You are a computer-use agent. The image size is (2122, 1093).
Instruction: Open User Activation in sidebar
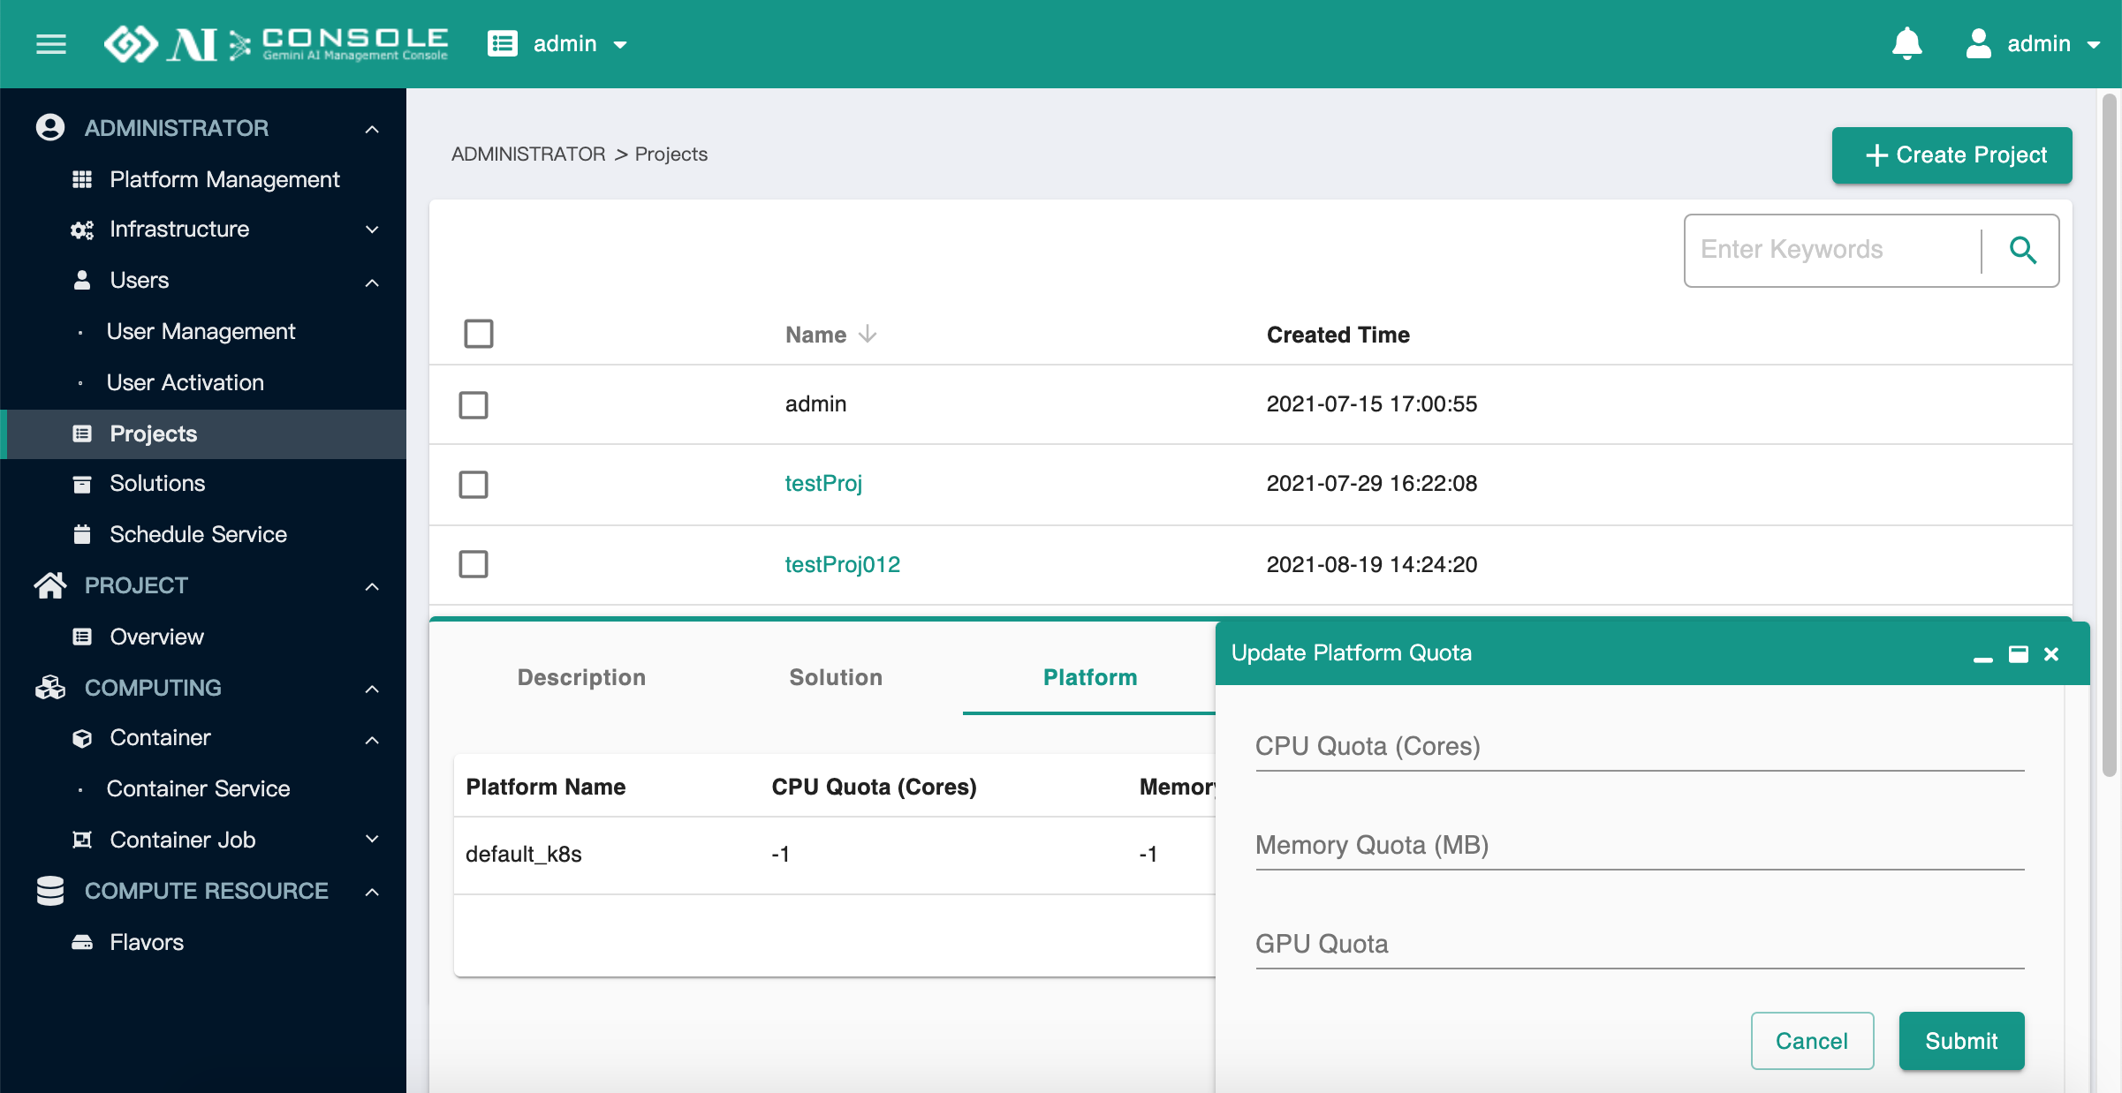[185, 382]
